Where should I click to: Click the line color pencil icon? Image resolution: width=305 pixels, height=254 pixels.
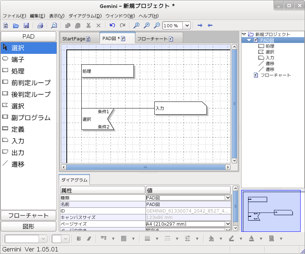[x=231, y=238]
